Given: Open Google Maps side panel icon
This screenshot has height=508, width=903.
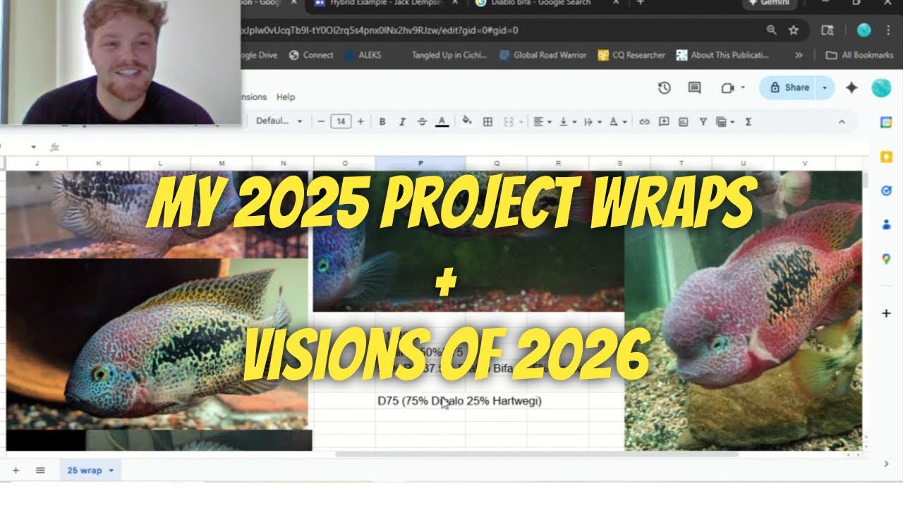Looking at the screenshot, I should click(x=886, y=259).
